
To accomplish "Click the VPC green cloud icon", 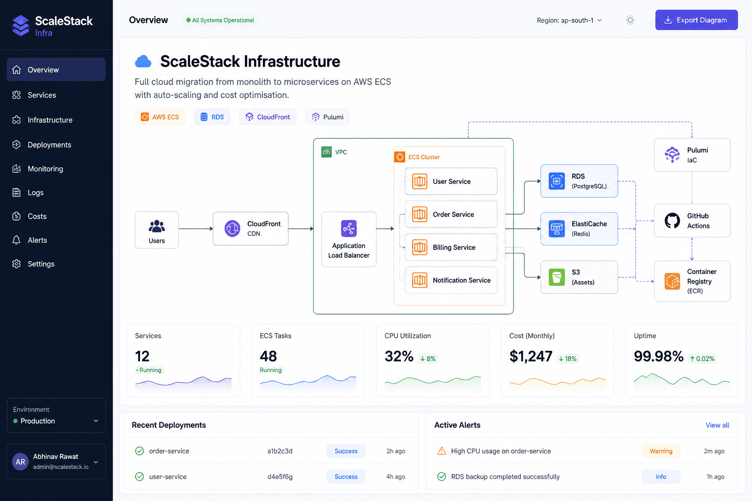I will tap(327, 152).
